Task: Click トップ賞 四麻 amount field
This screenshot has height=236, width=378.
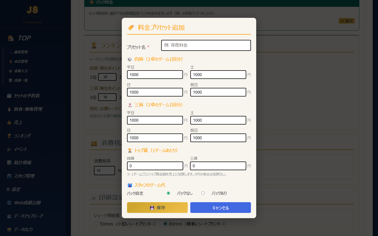Action: (x=155, y=166)
